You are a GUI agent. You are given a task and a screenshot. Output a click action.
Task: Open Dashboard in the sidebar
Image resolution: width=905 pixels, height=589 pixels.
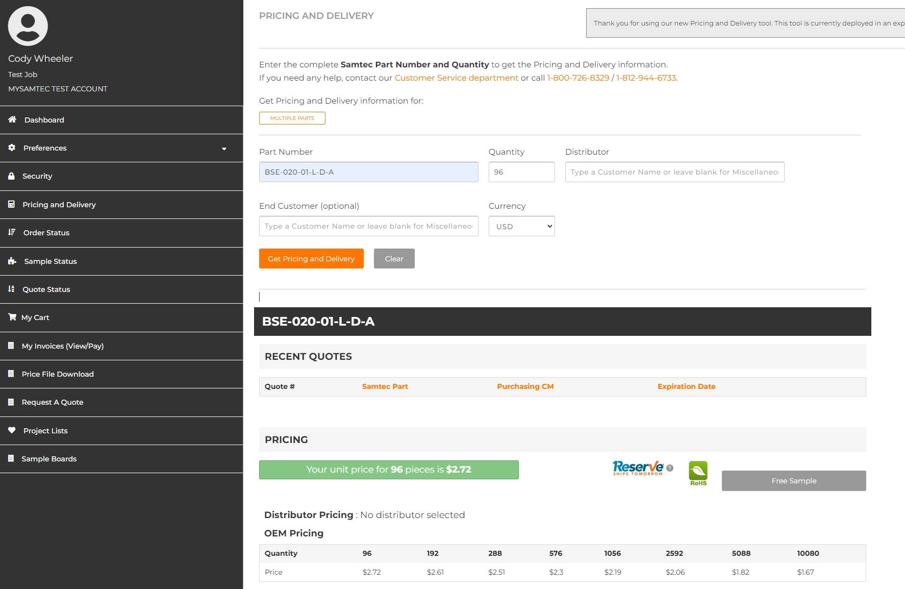click(x=121, y=120)
